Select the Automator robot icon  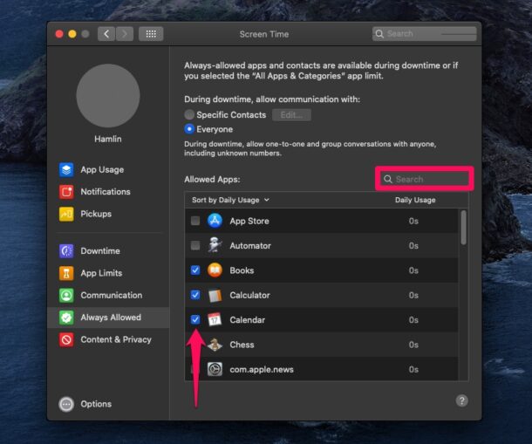215,245
